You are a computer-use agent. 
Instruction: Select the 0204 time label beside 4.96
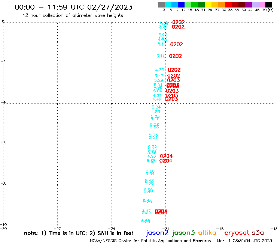click(166, 156)
